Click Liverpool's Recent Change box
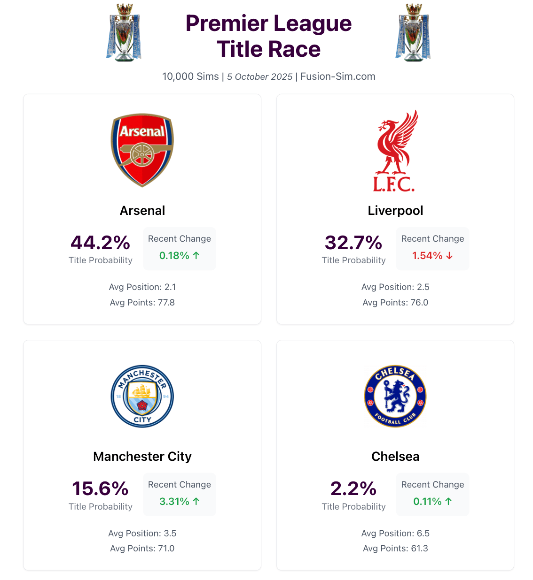Viewport: 533px width, 580px height. pyautogui.click(x=432, y=249)
